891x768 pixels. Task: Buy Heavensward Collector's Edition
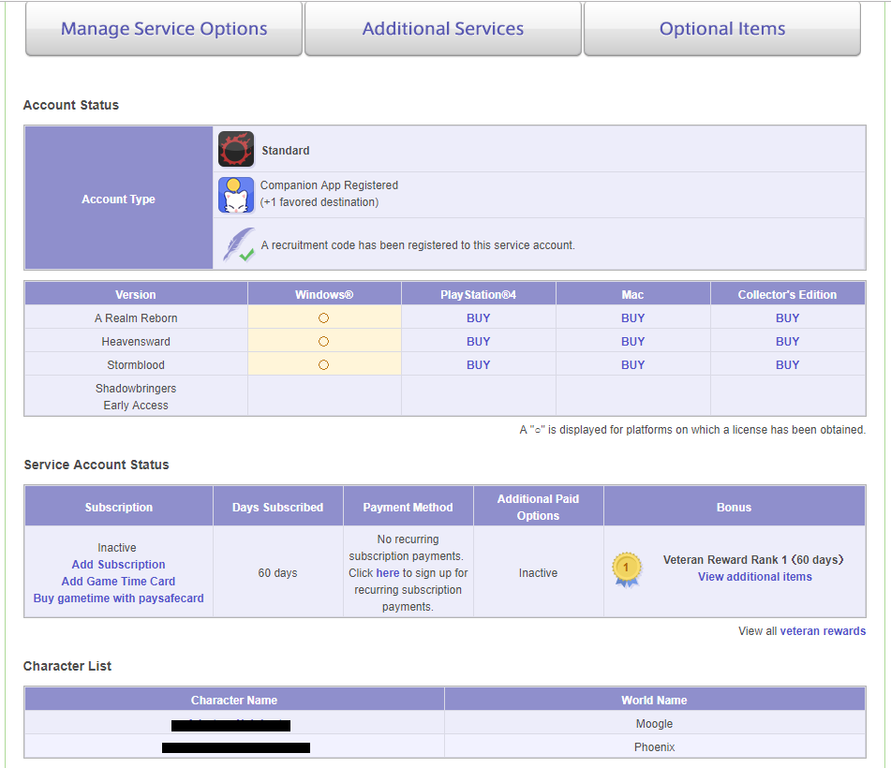click(788, 342)
